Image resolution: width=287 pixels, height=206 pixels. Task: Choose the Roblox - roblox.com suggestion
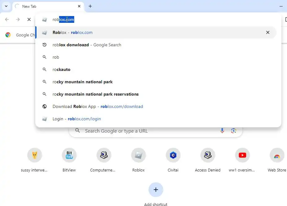tap(156, 32)
